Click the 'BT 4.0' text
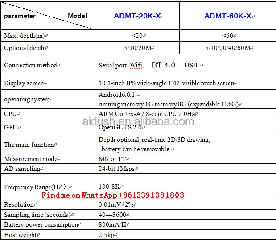Viewport: 276px width, 241px height. click(x=164, y=65)
